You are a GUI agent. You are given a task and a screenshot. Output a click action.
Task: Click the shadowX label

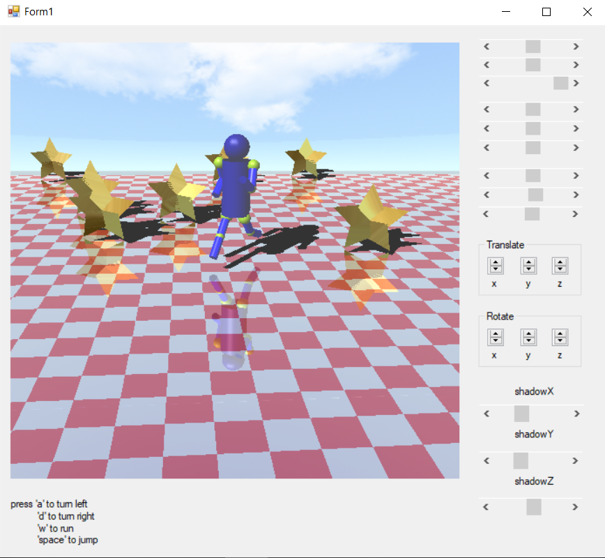534,391
